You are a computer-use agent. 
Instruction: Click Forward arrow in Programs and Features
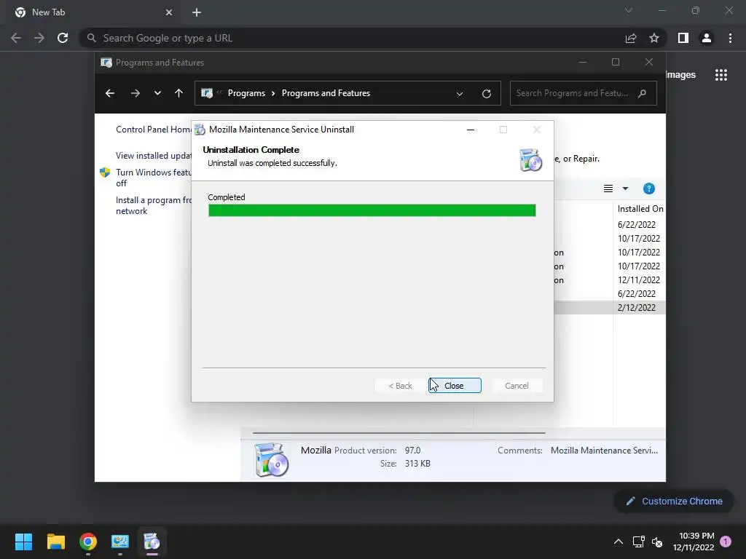[x=135, y=93]
